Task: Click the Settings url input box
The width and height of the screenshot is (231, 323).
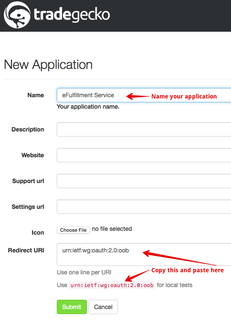Action: point(144,207)
